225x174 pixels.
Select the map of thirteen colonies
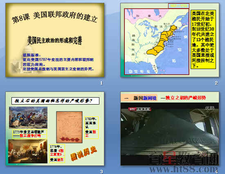157,42
